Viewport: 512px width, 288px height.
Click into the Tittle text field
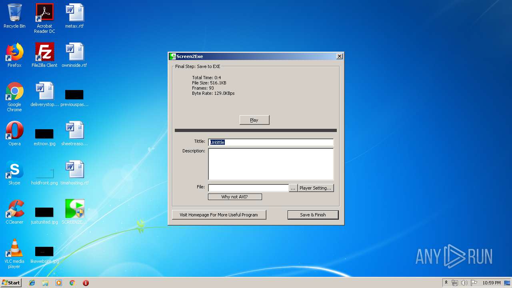271,142
